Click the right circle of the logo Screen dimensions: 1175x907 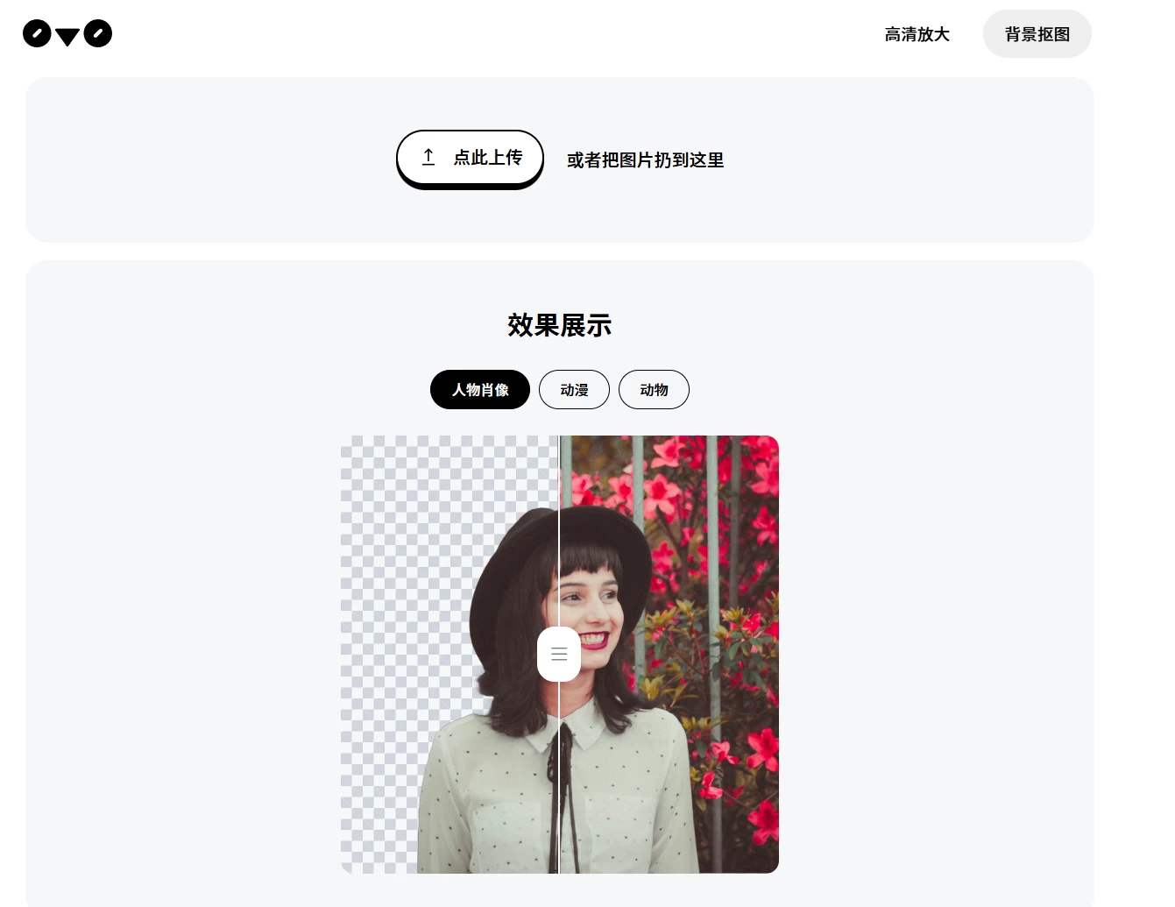98,33
